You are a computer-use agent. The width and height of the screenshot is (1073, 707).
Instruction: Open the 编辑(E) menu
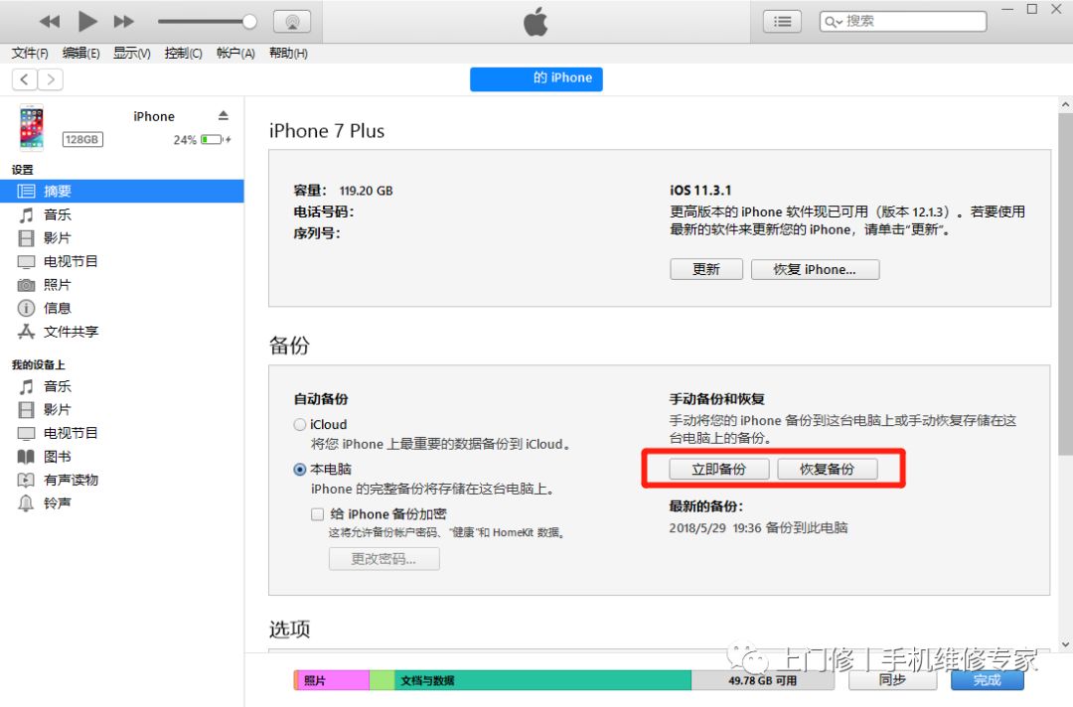click(x=80, y=53)
